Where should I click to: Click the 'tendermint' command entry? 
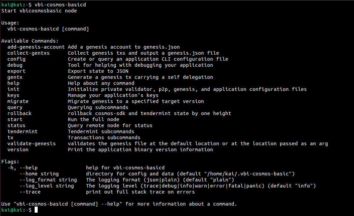click(22, 131)
